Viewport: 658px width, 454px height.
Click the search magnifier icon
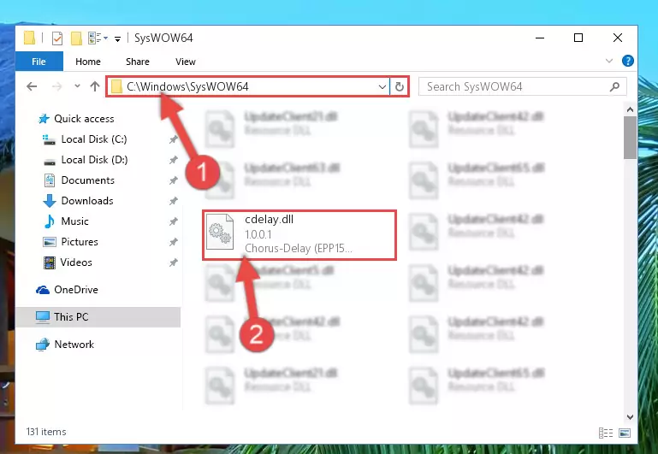[x=614, y=86]
